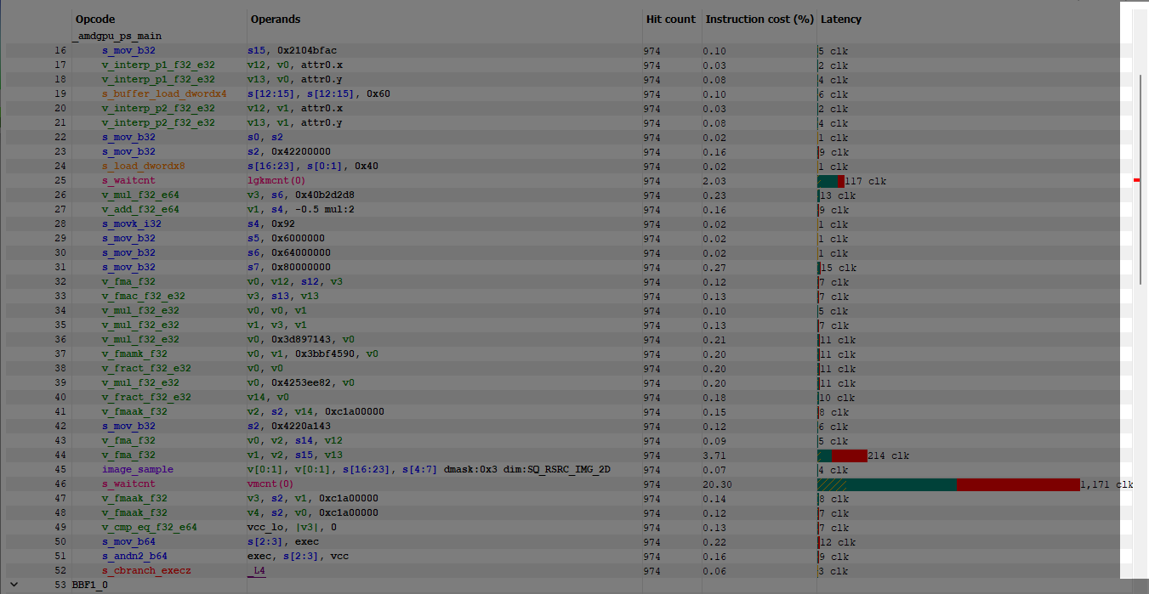1149x594 pixels.
Task: Click the vertical scrollbar thumb
Action: coord(1140,178)
